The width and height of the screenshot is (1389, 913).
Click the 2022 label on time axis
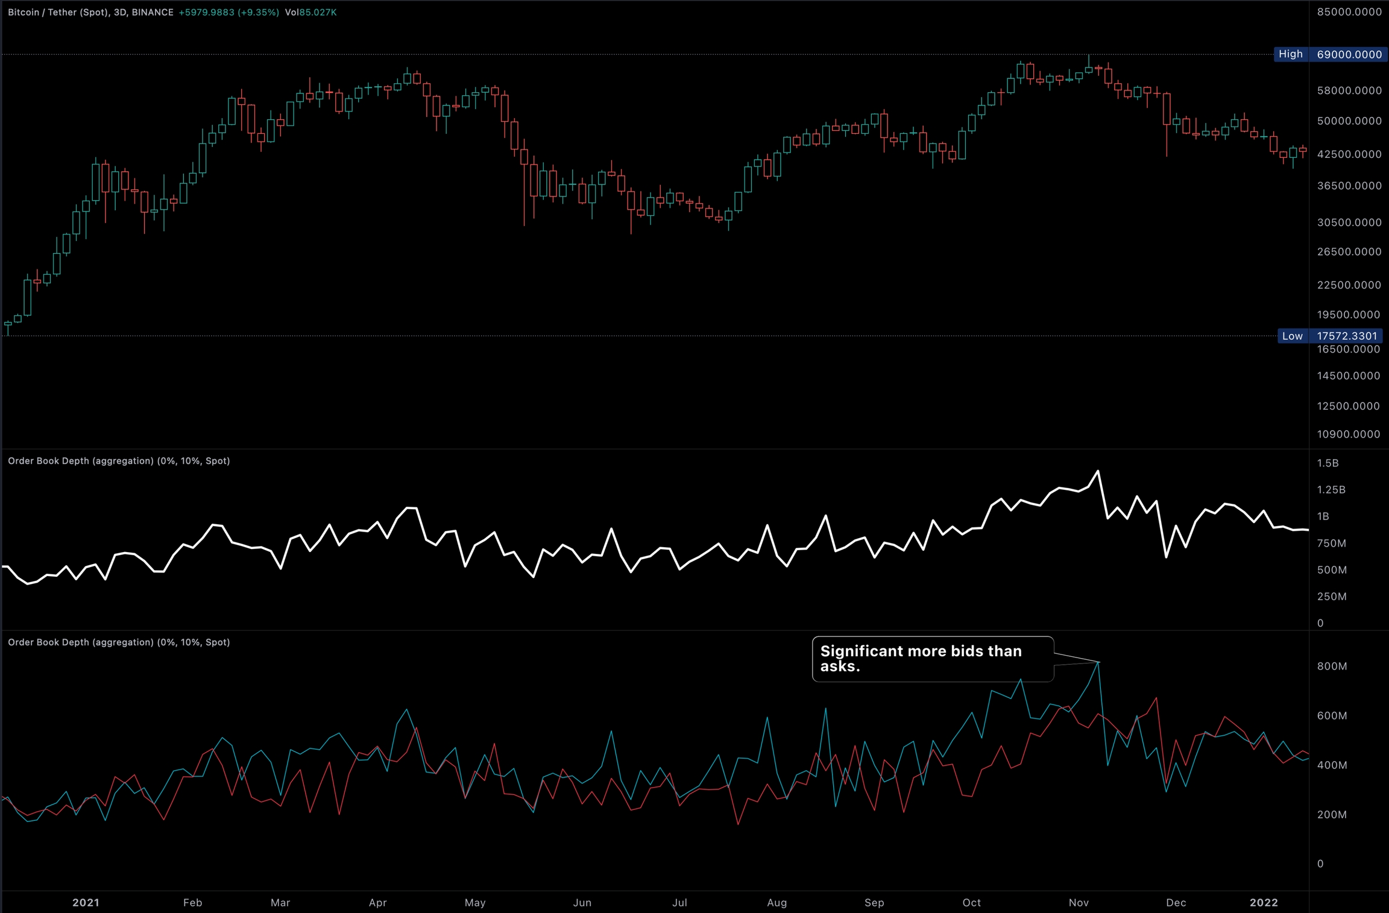tap(1264, 902)
